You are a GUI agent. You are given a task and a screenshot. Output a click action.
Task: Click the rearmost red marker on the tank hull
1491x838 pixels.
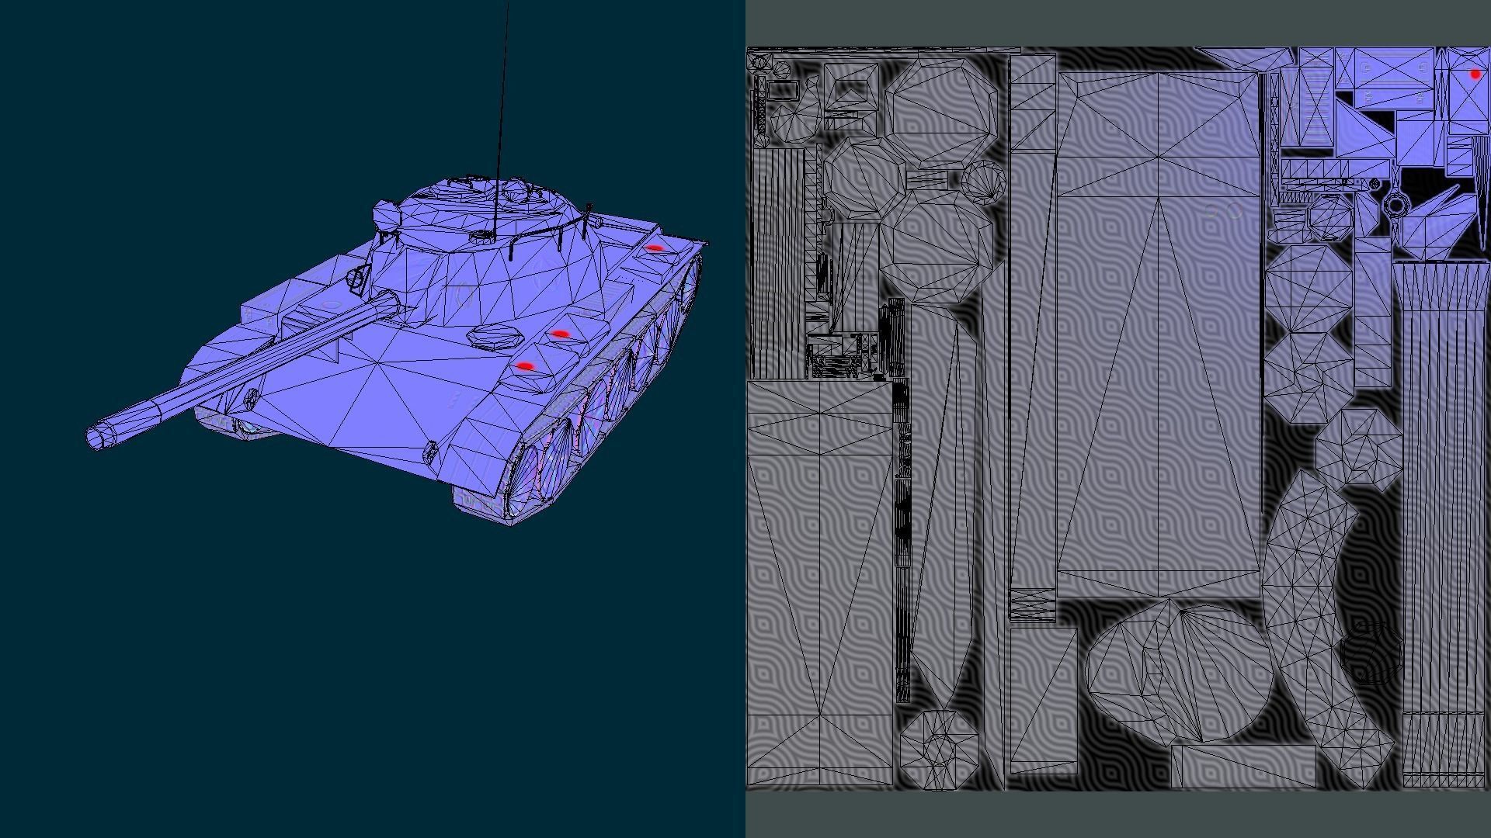(655, 248)
